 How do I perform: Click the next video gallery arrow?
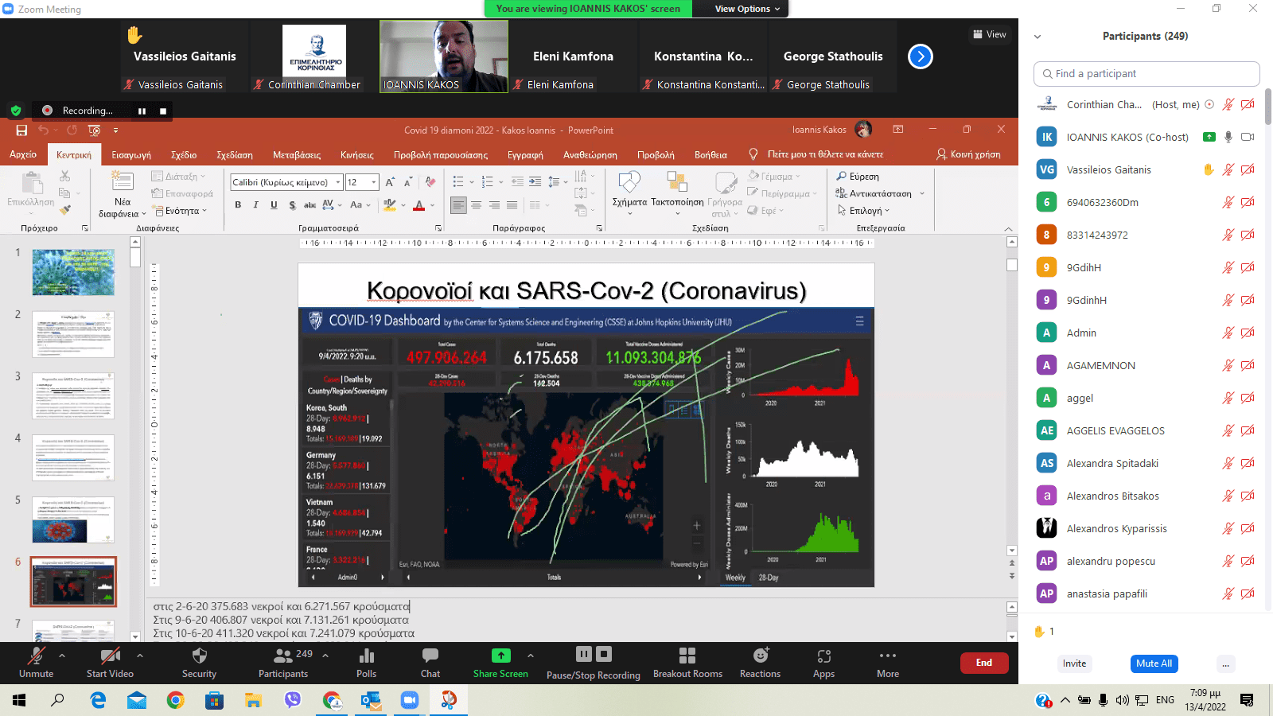[921, 56]
